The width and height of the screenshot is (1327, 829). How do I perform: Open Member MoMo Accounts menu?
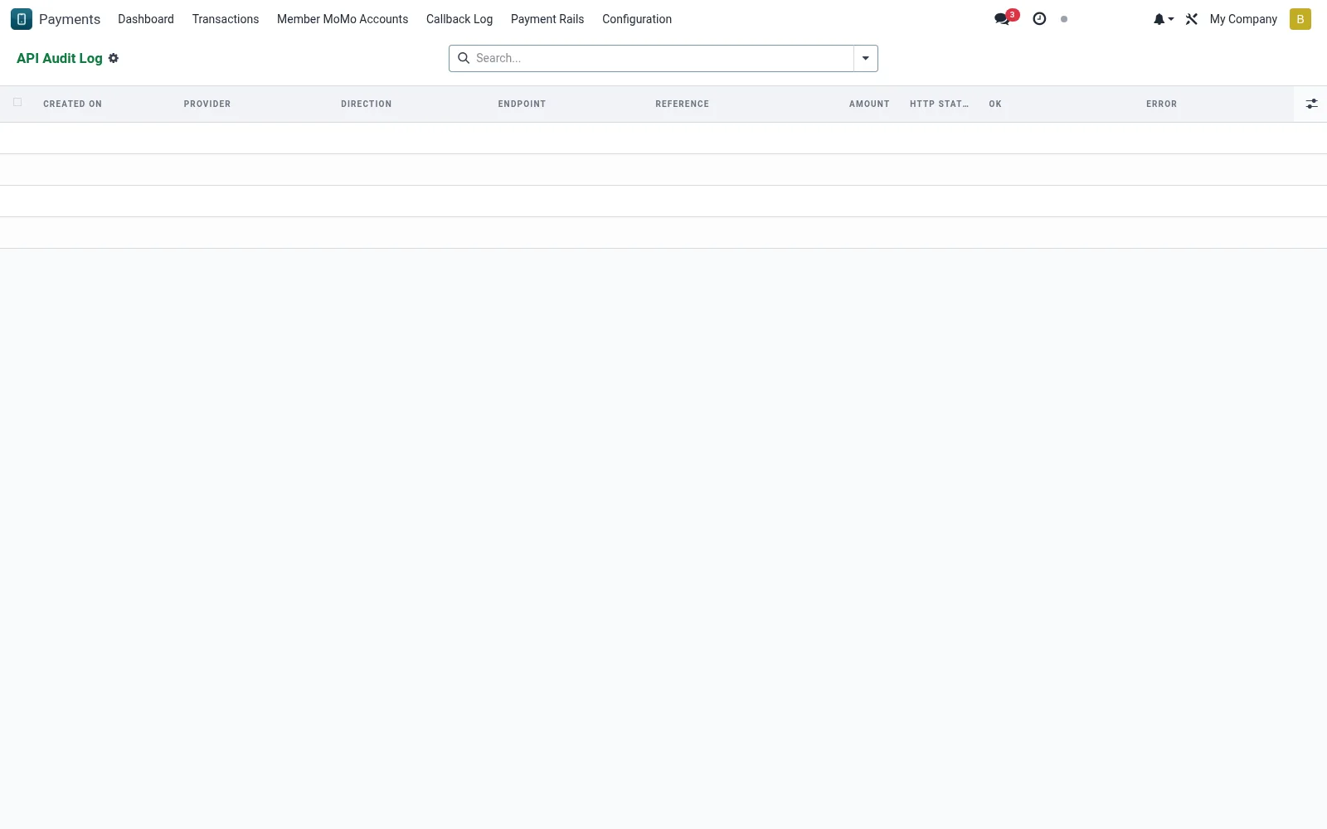pos(343,19)
